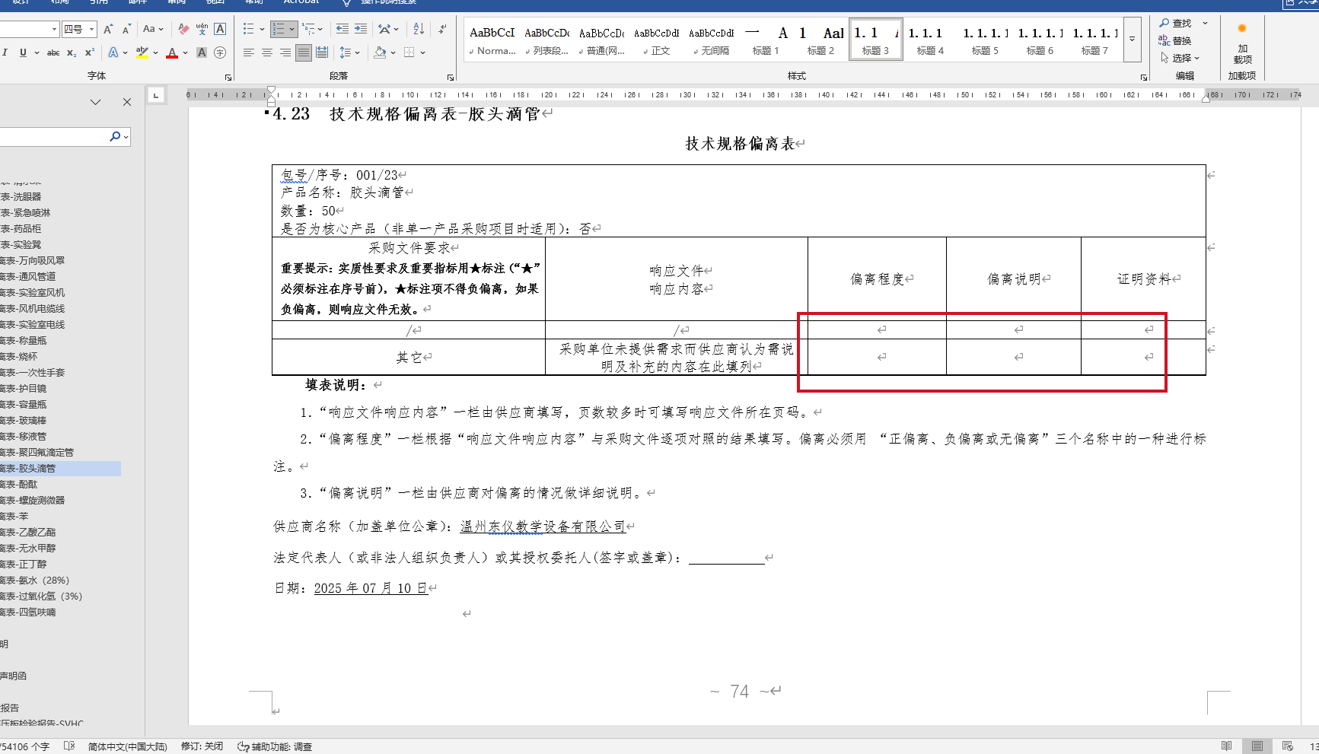Clear all formatting with the eraser icon
Screen dimensions: 1319x754
(183, 29)
